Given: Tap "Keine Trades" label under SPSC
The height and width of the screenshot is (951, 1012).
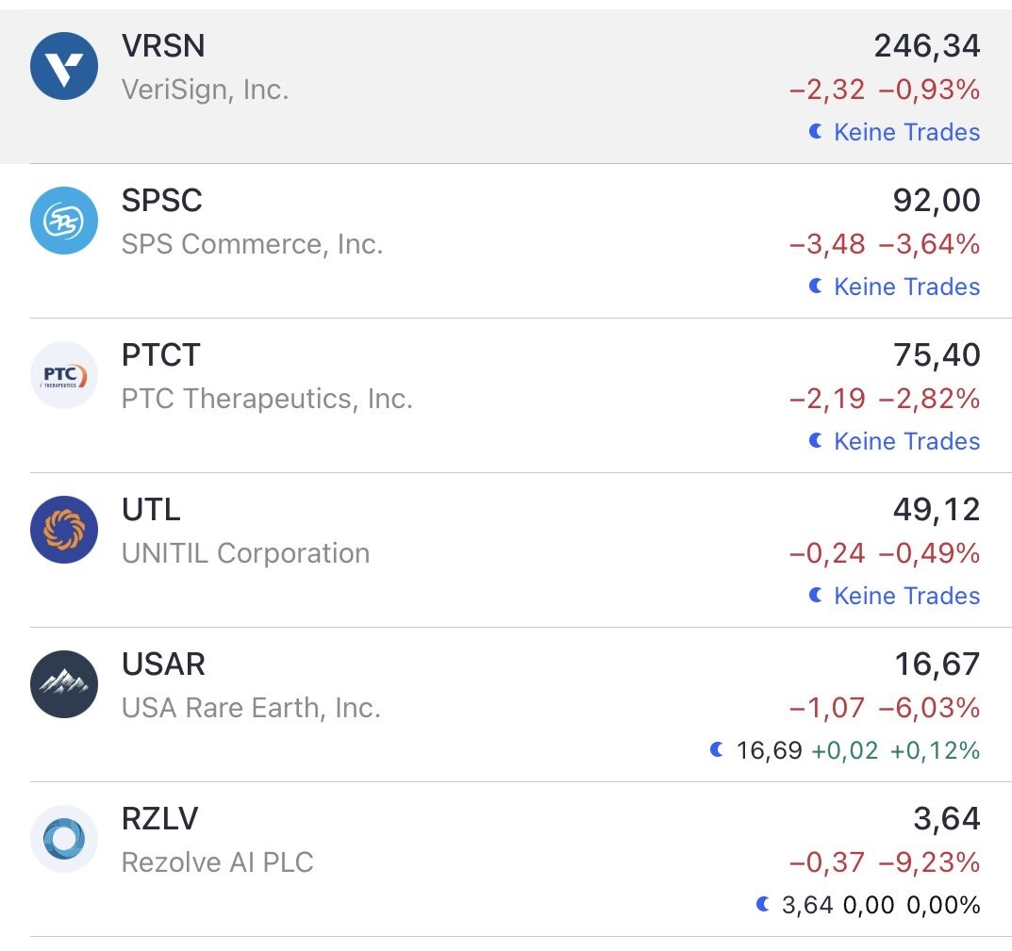Looking at the screenshot, I should (906, 287).
